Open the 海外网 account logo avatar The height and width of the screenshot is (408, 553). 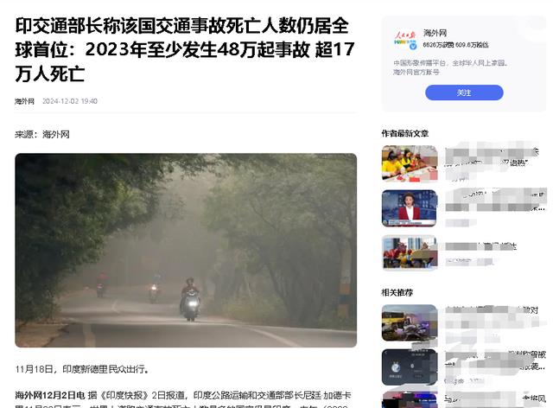[405, 41]
